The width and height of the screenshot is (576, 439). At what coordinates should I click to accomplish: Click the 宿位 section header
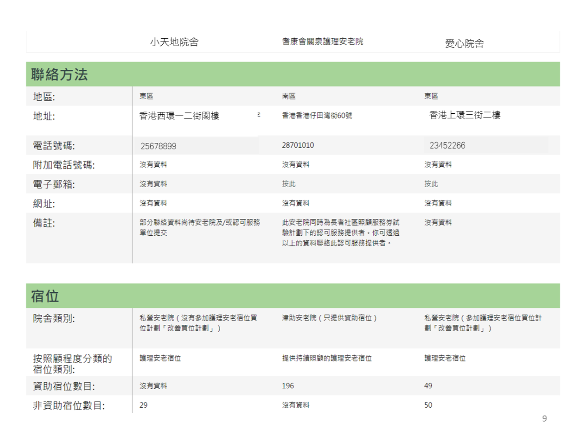click(x=293, y=296)
